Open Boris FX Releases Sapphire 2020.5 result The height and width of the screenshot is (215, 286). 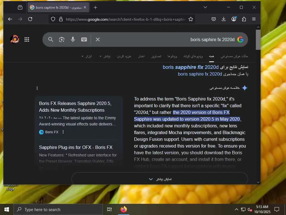click(x=75, y=107)
